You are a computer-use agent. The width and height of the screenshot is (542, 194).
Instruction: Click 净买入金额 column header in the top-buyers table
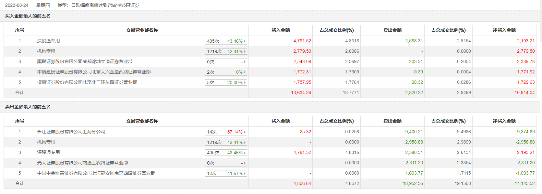504,30
